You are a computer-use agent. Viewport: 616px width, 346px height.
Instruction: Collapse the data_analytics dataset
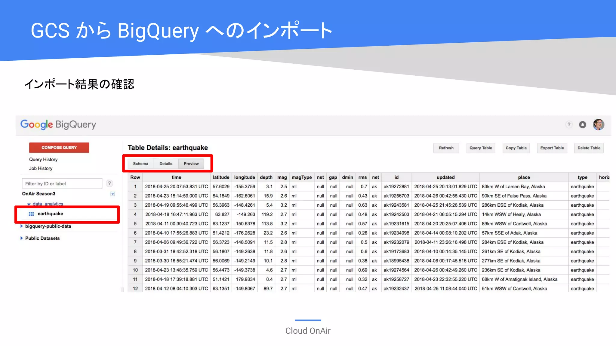(29, 204)
